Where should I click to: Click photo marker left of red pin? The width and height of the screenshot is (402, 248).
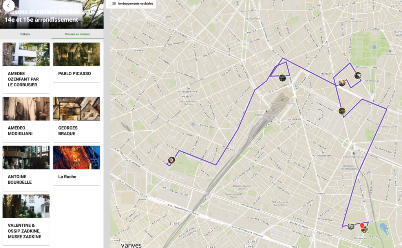(x=351, y=226)
